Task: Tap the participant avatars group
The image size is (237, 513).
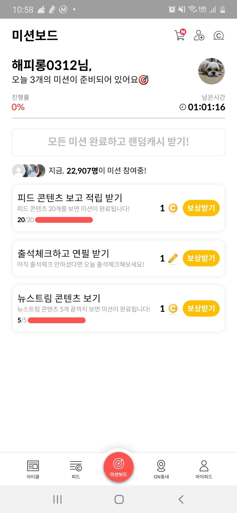Action: tap(29, 171)
